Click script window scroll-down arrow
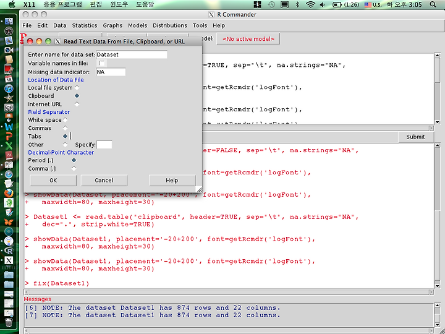Viewport: 445px width, 334px height. click(x=438, y=122)
